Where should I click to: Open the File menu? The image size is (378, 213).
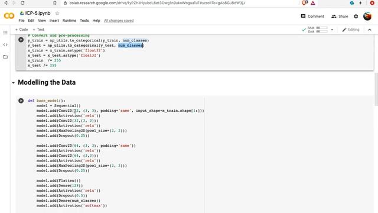pos(21,21)
